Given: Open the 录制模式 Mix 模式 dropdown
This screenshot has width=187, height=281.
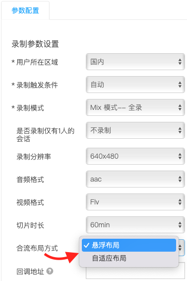Looking at the screenshot, I should point(135,107).
